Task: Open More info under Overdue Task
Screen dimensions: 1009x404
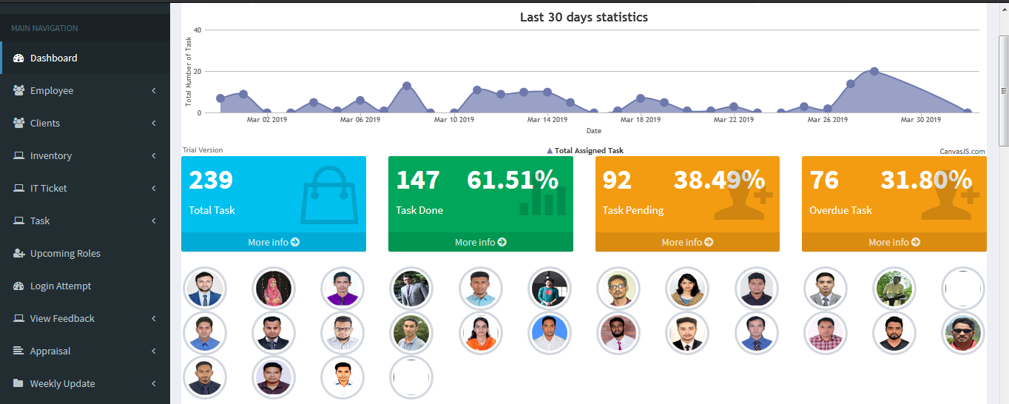Action: pyautogui.click(x=894, y=242)
